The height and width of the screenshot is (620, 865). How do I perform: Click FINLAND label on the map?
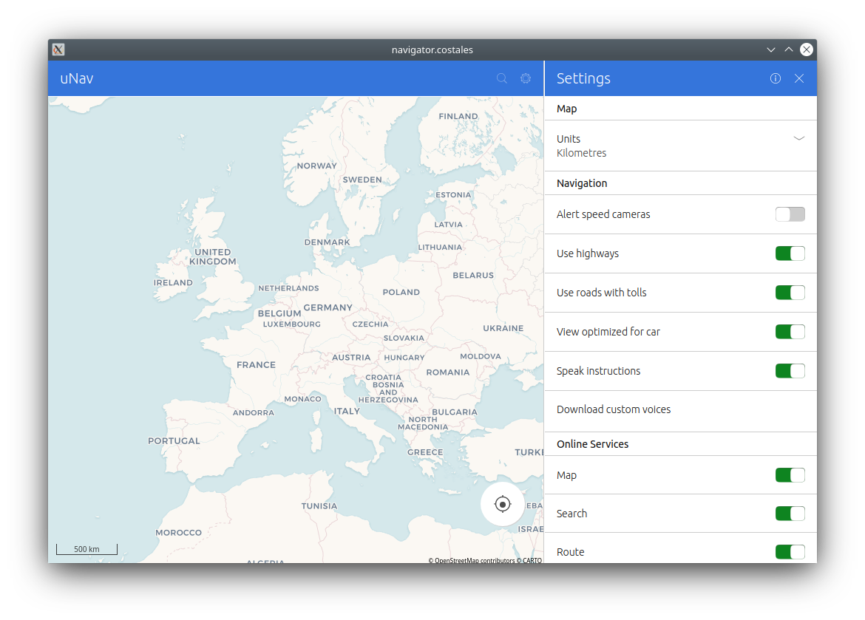(x=458, y=116)
